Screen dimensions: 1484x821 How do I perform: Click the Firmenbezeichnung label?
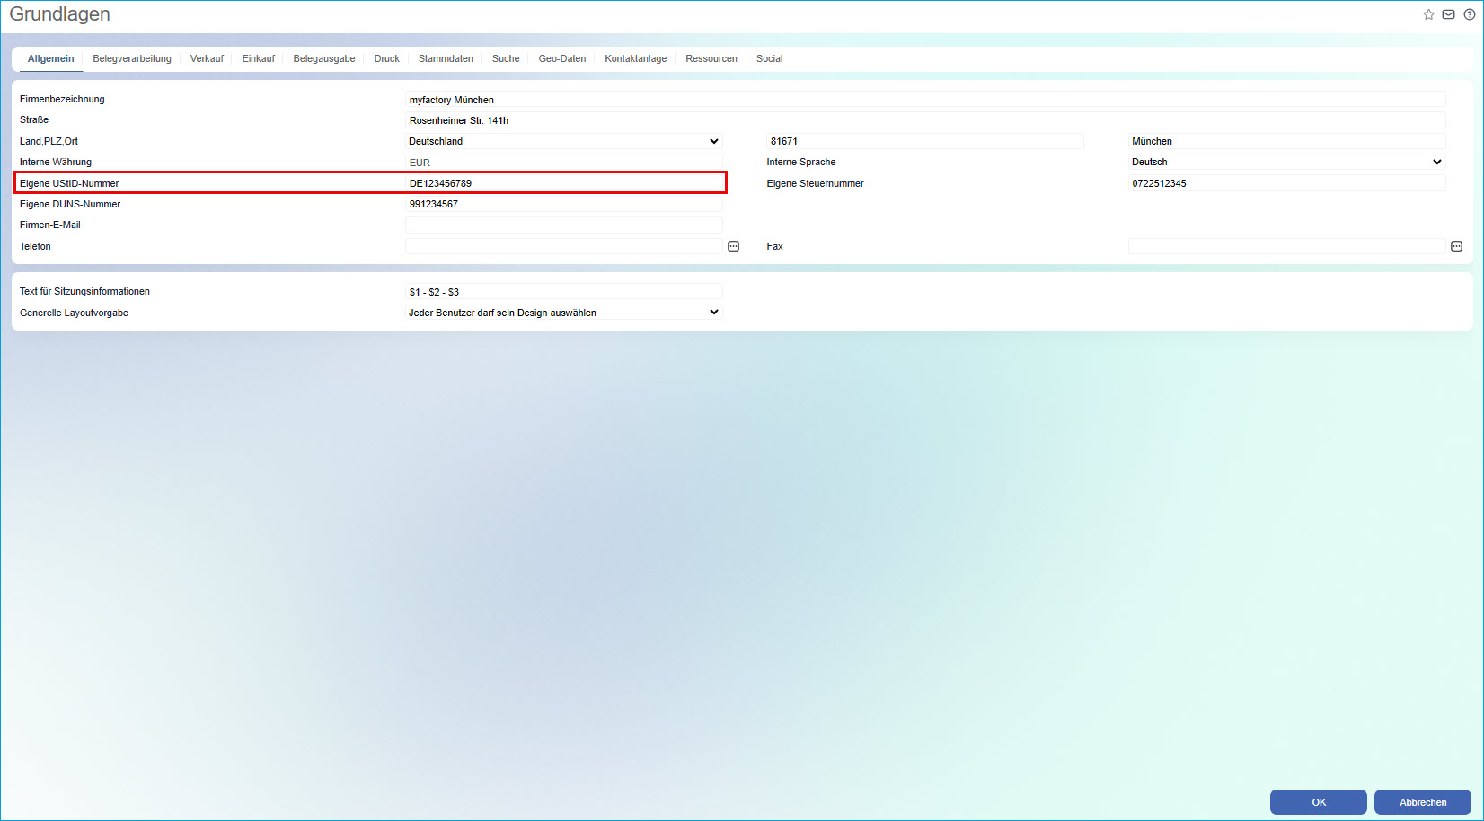click(62, 99)
